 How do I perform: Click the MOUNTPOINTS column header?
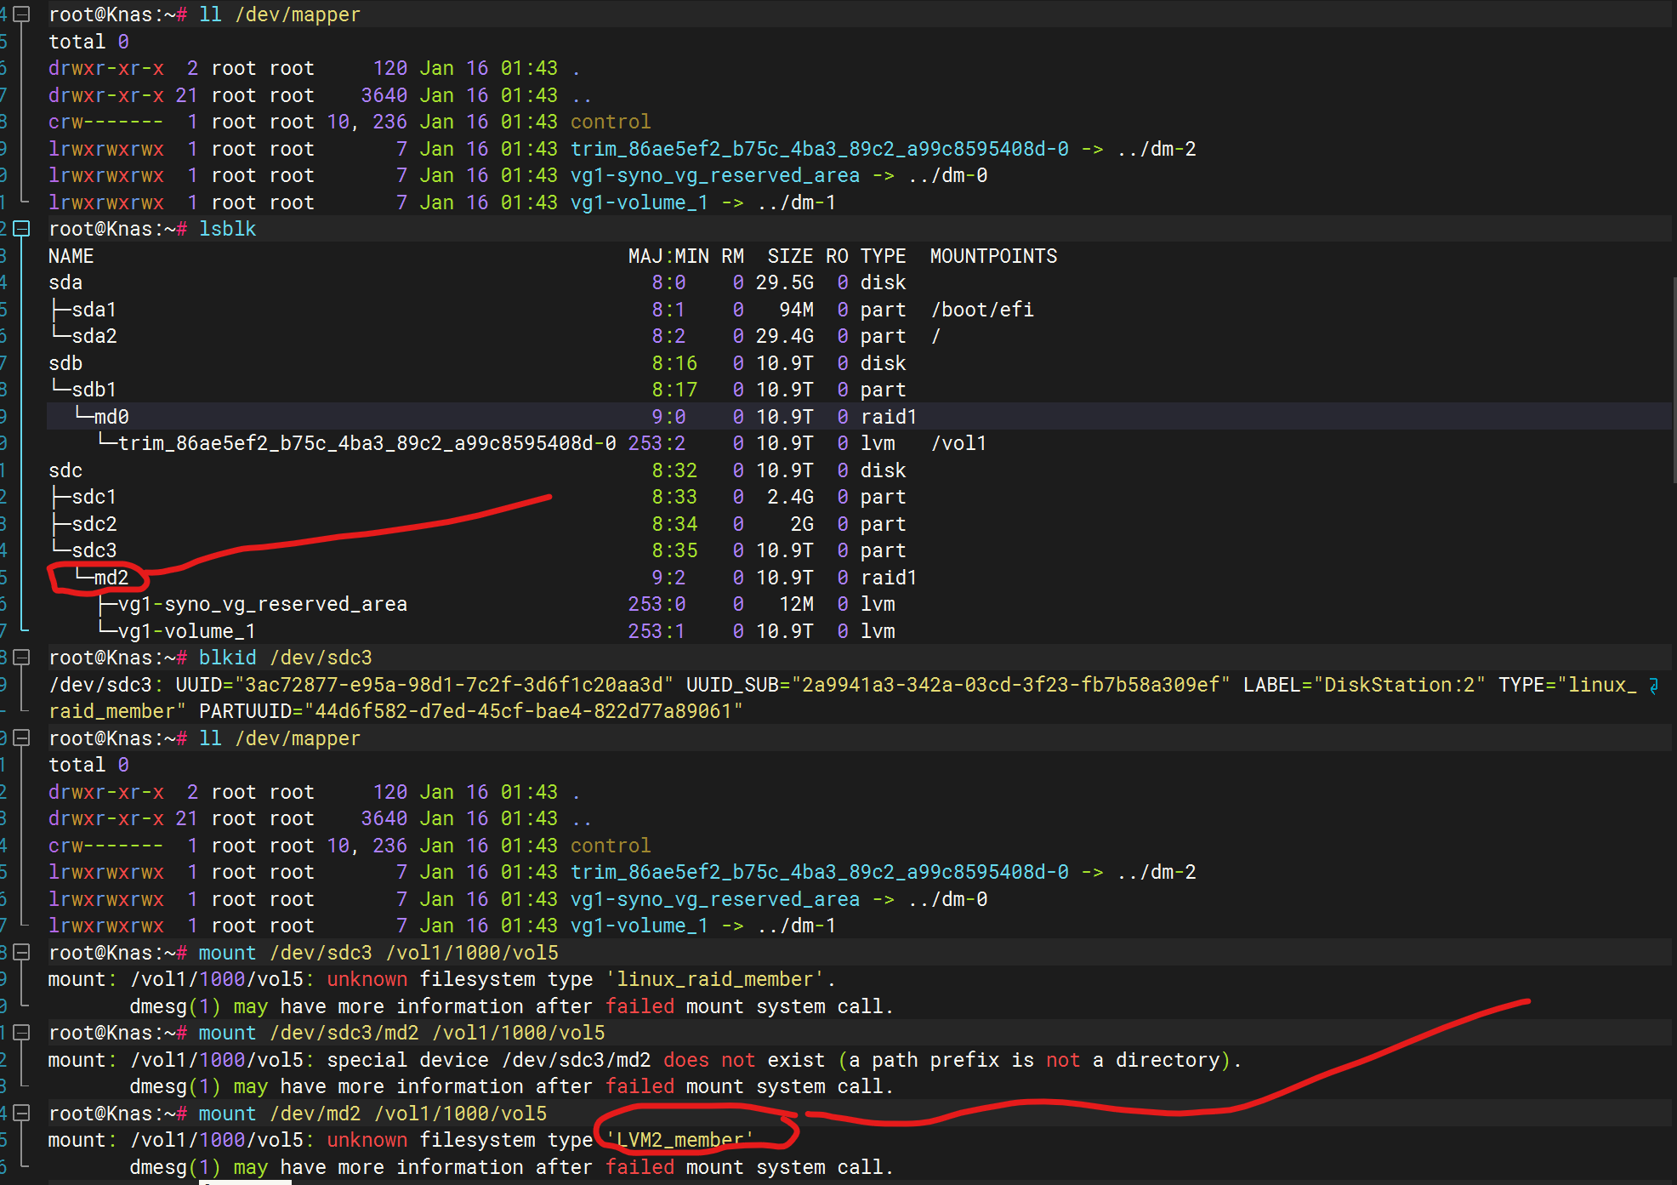coord(992,256)
